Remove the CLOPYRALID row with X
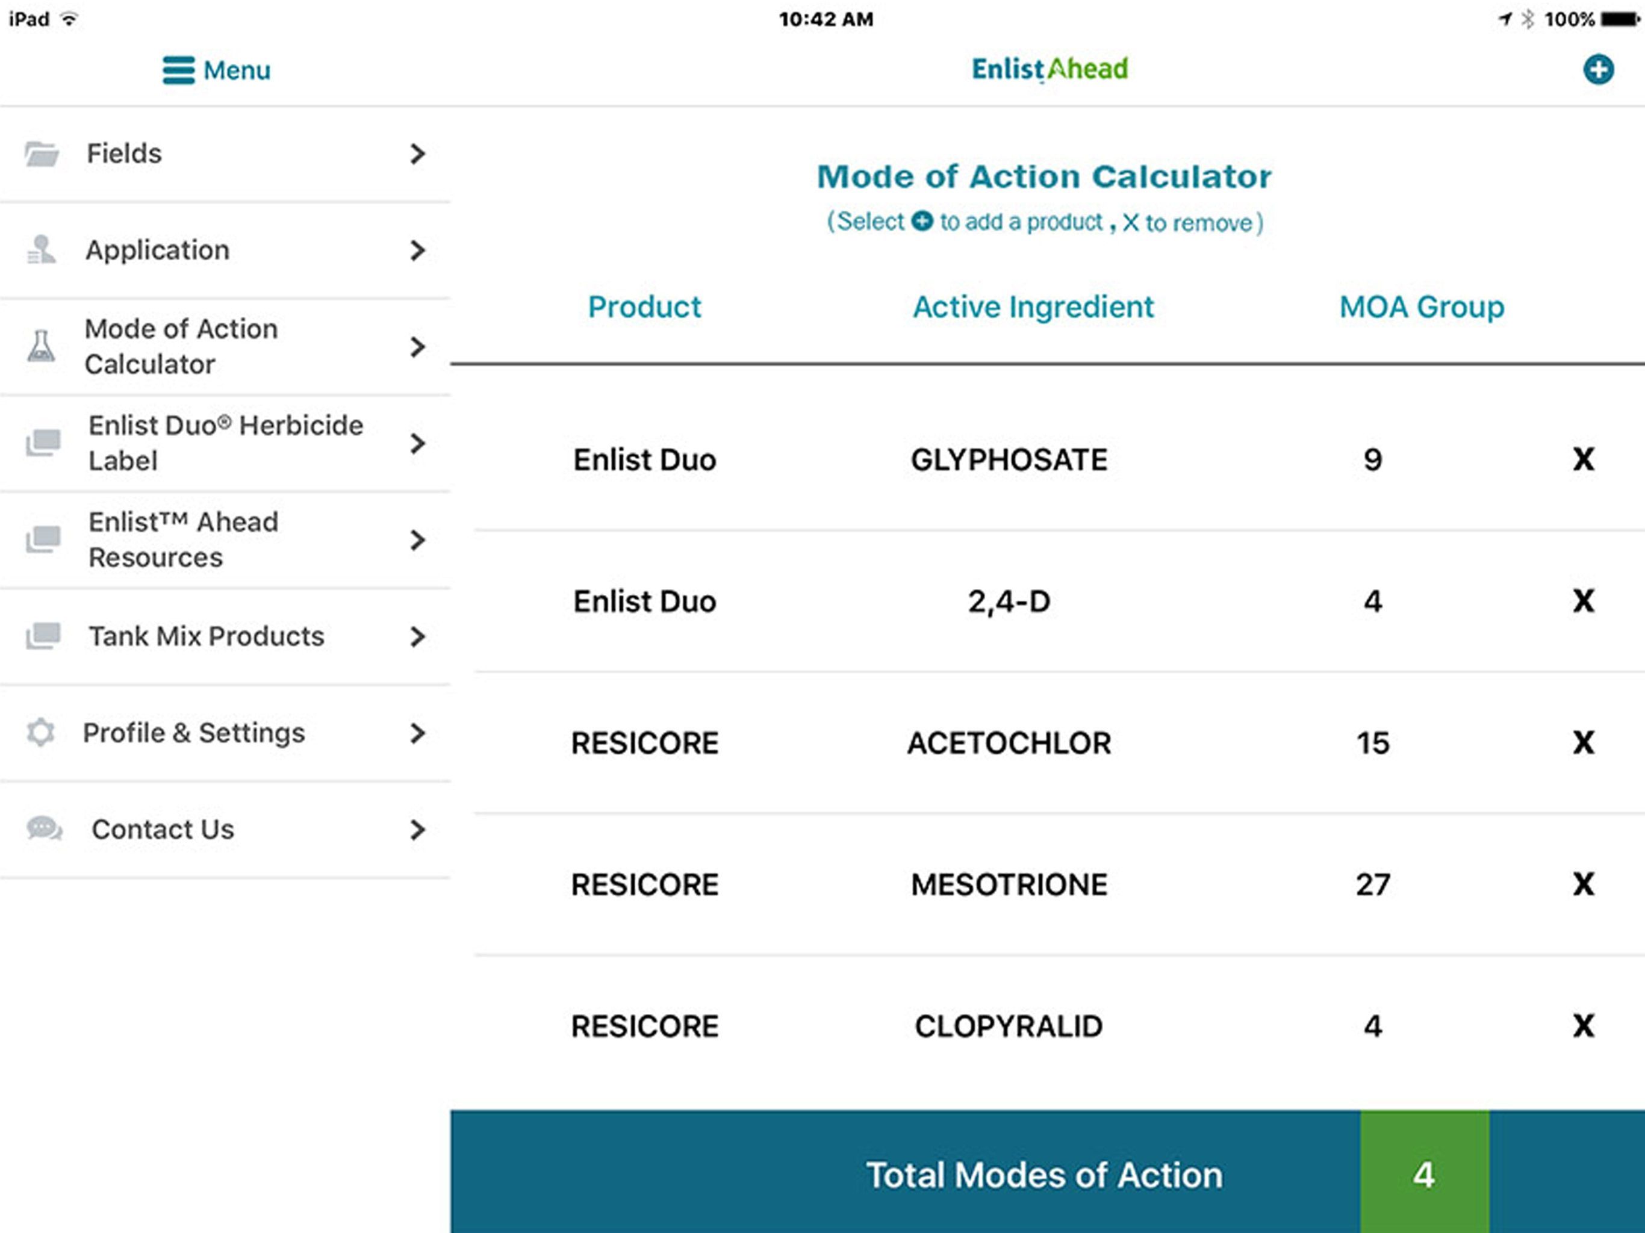This screenshot has width=1645, height=1233. click(x=1584, y=1026)
